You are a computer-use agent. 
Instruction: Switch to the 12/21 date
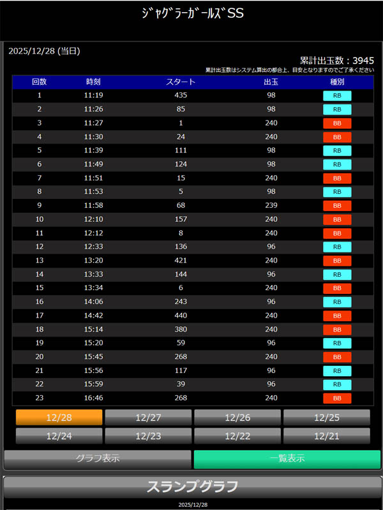point(327,436)
